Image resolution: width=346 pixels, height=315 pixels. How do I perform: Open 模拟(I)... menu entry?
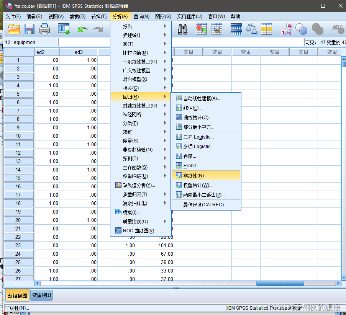coord(141,212)
